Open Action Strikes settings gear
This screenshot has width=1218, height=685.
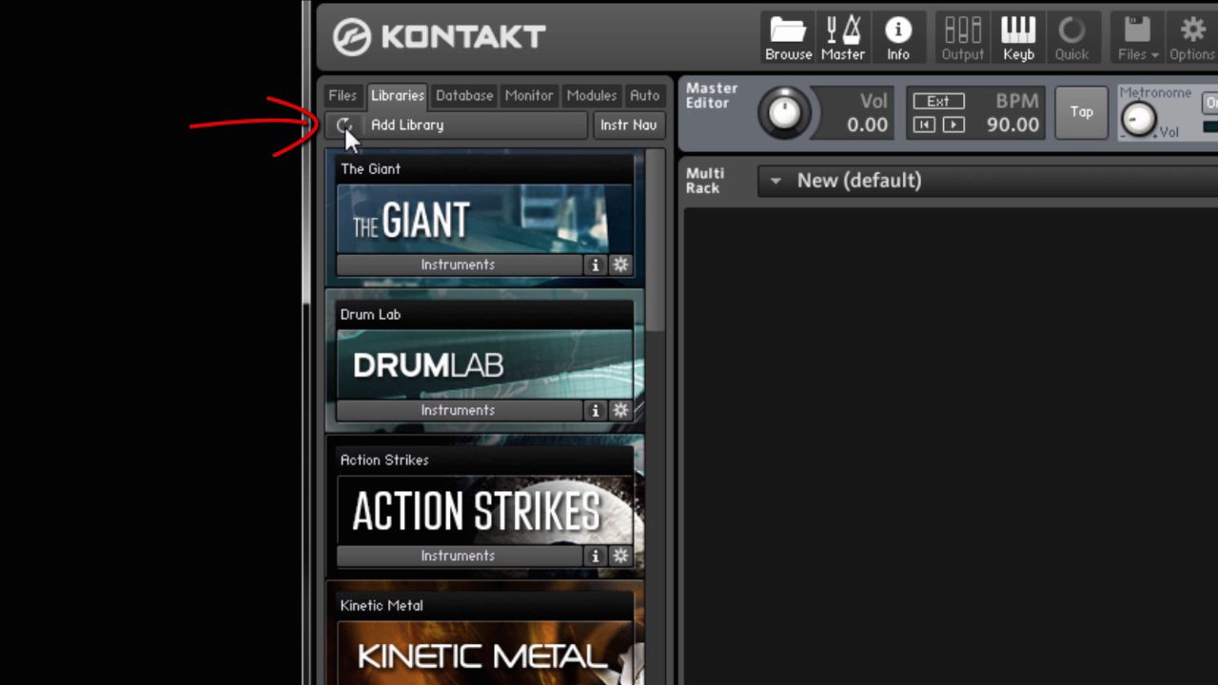(620, 557)
